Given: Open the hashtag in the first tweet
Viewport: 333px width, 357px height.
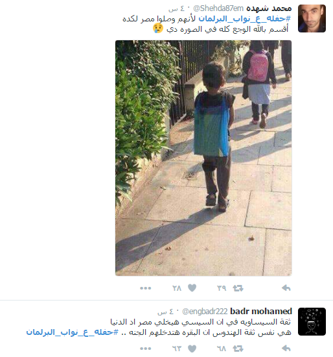Looking at the screenshot, I should point(245,19).
